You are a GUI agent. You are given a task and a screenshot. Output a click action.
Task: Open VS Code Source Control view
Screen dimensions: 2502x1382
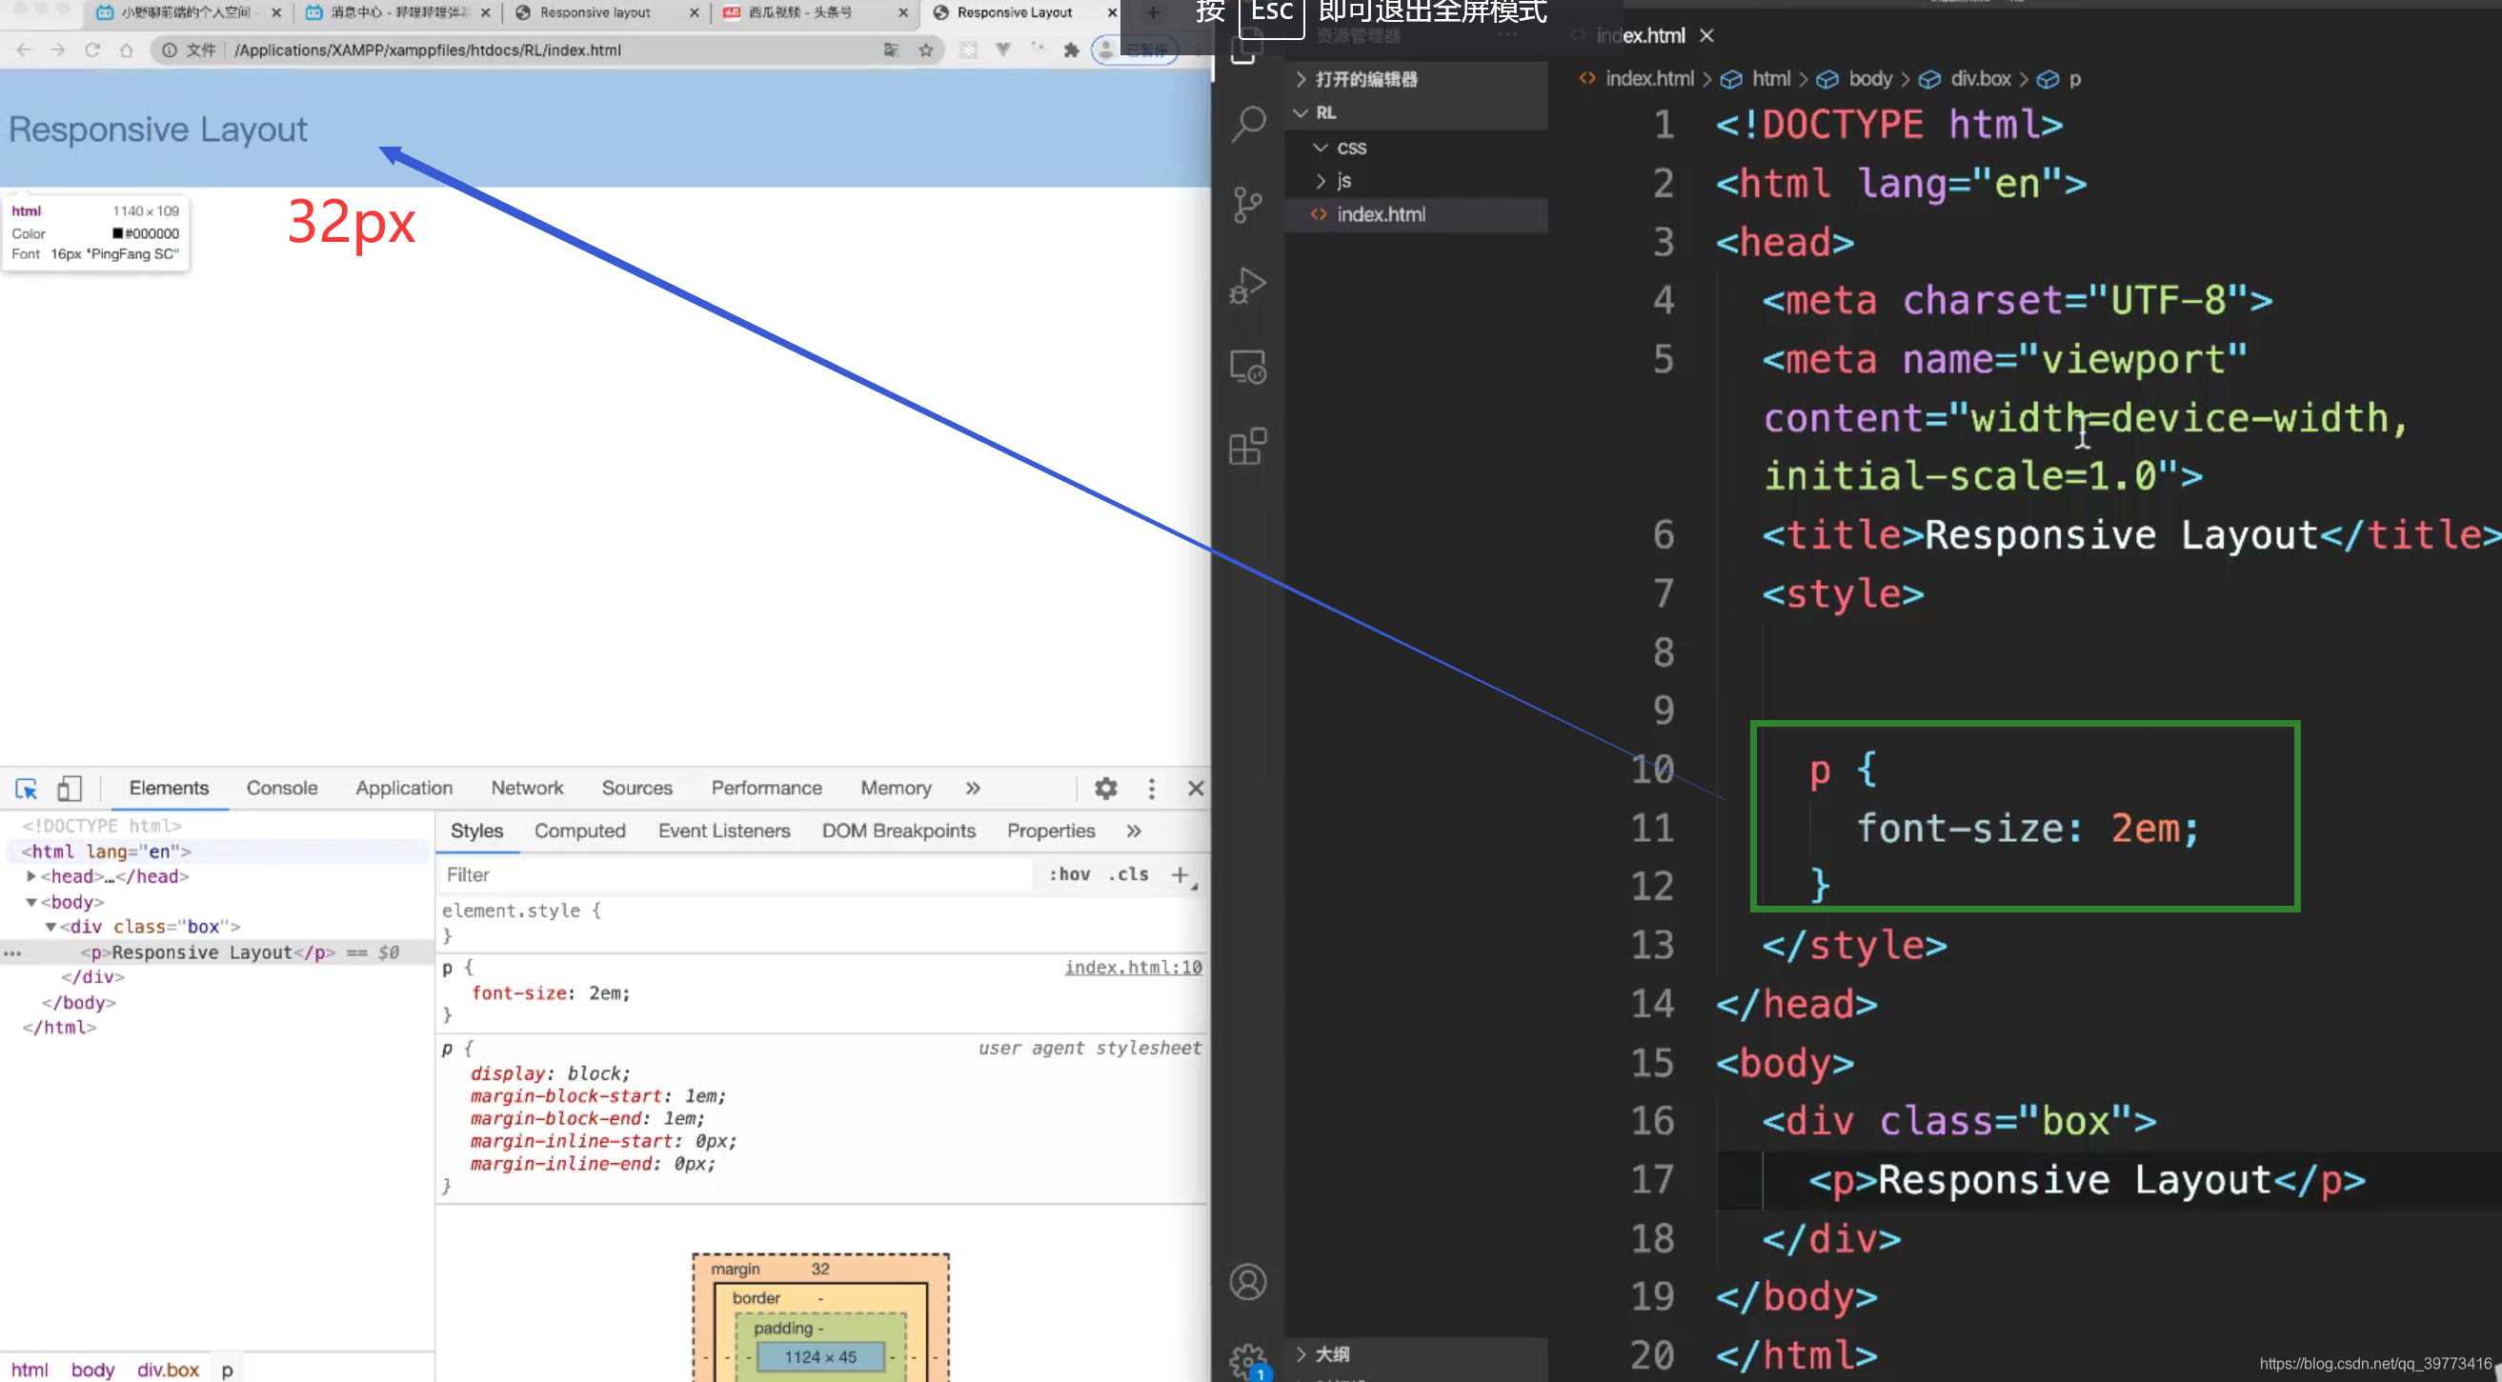pos(1248,204)
